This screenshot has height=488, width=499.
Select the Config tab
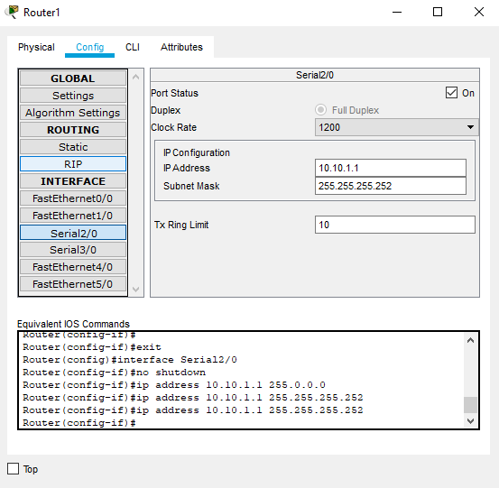point(89,47)
